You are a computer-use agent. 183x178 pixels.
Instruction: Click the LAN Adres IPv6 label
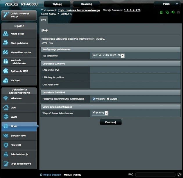tap(51, 85)
